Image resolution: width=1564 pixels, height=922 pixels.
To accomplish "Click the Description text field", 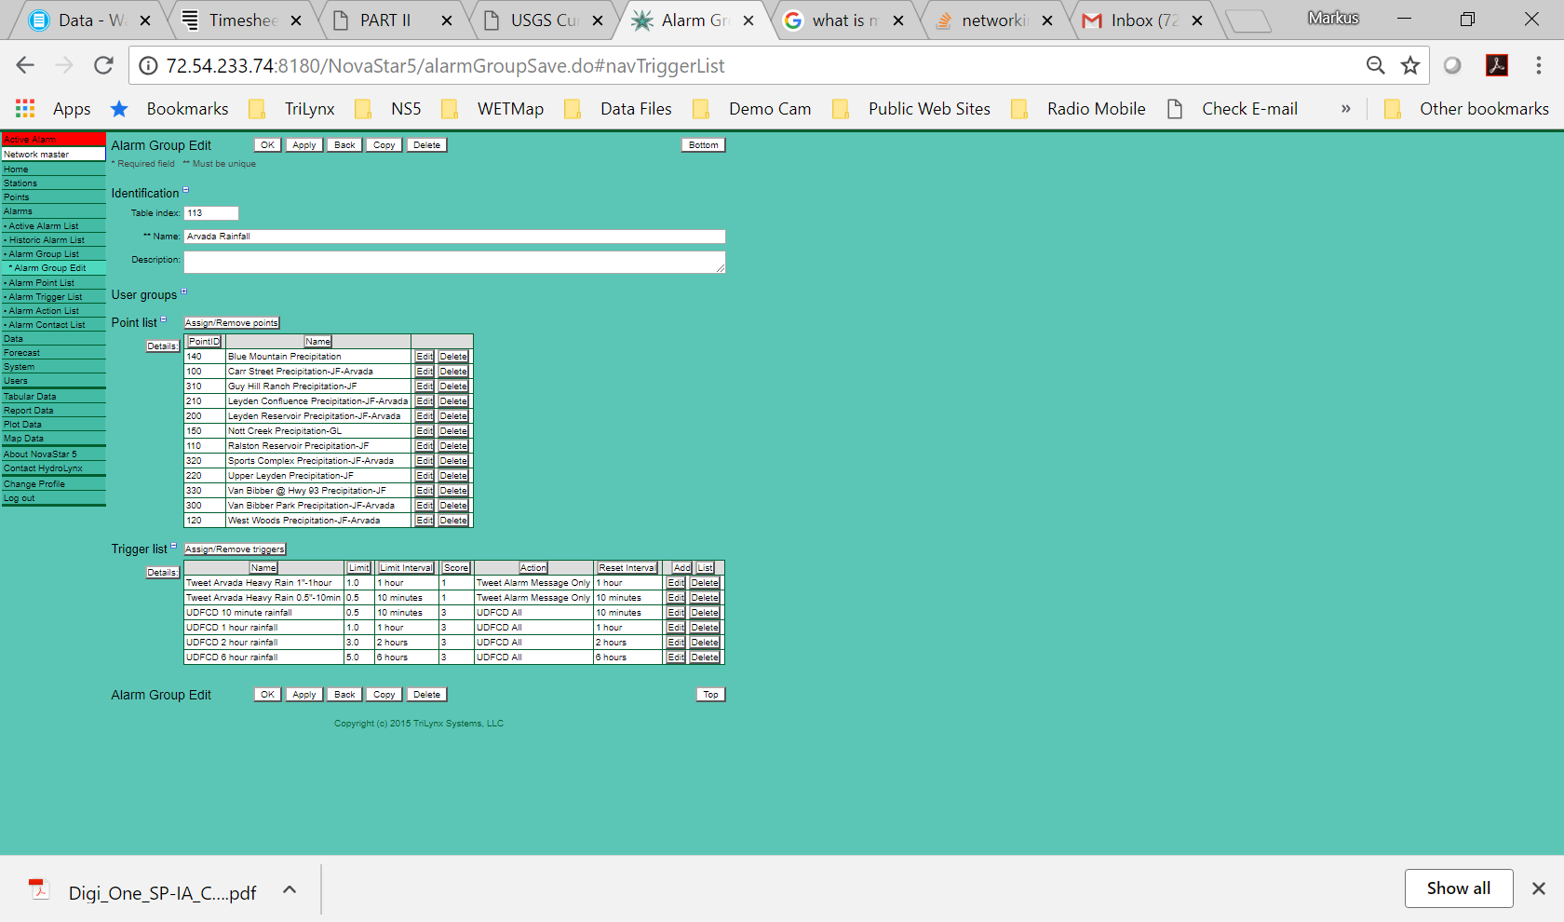I will (454, 263).
